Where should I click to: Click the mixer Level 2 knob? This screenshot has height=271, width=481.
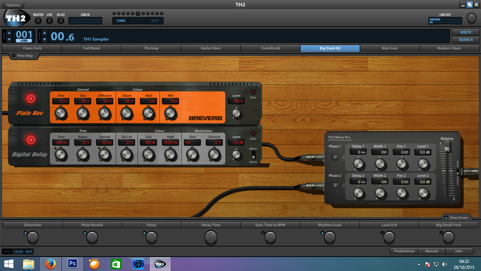423,193
